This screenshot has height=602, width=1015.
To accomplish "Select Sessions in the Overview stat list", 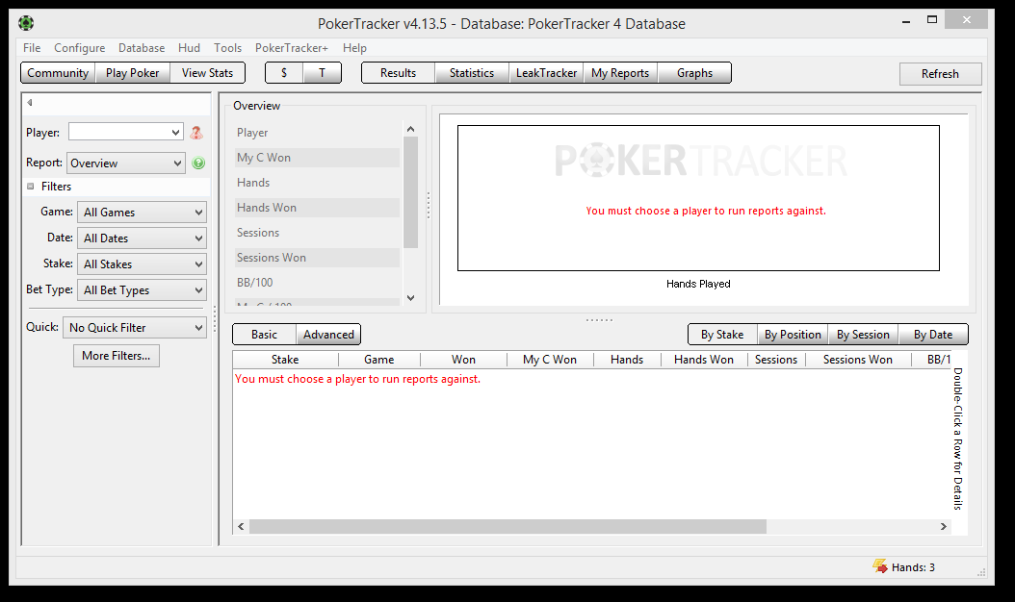I will [x=317, y=233].
